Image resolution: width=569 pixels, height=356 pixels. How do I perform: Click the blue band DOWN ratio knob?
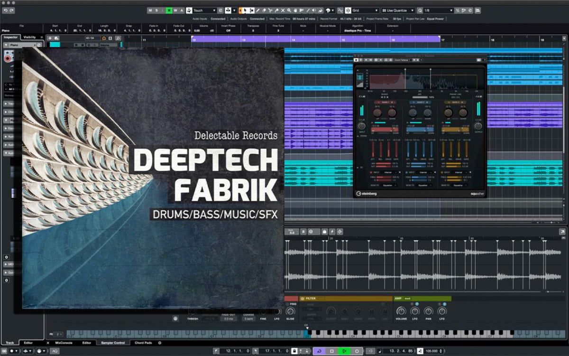point(427,113)
